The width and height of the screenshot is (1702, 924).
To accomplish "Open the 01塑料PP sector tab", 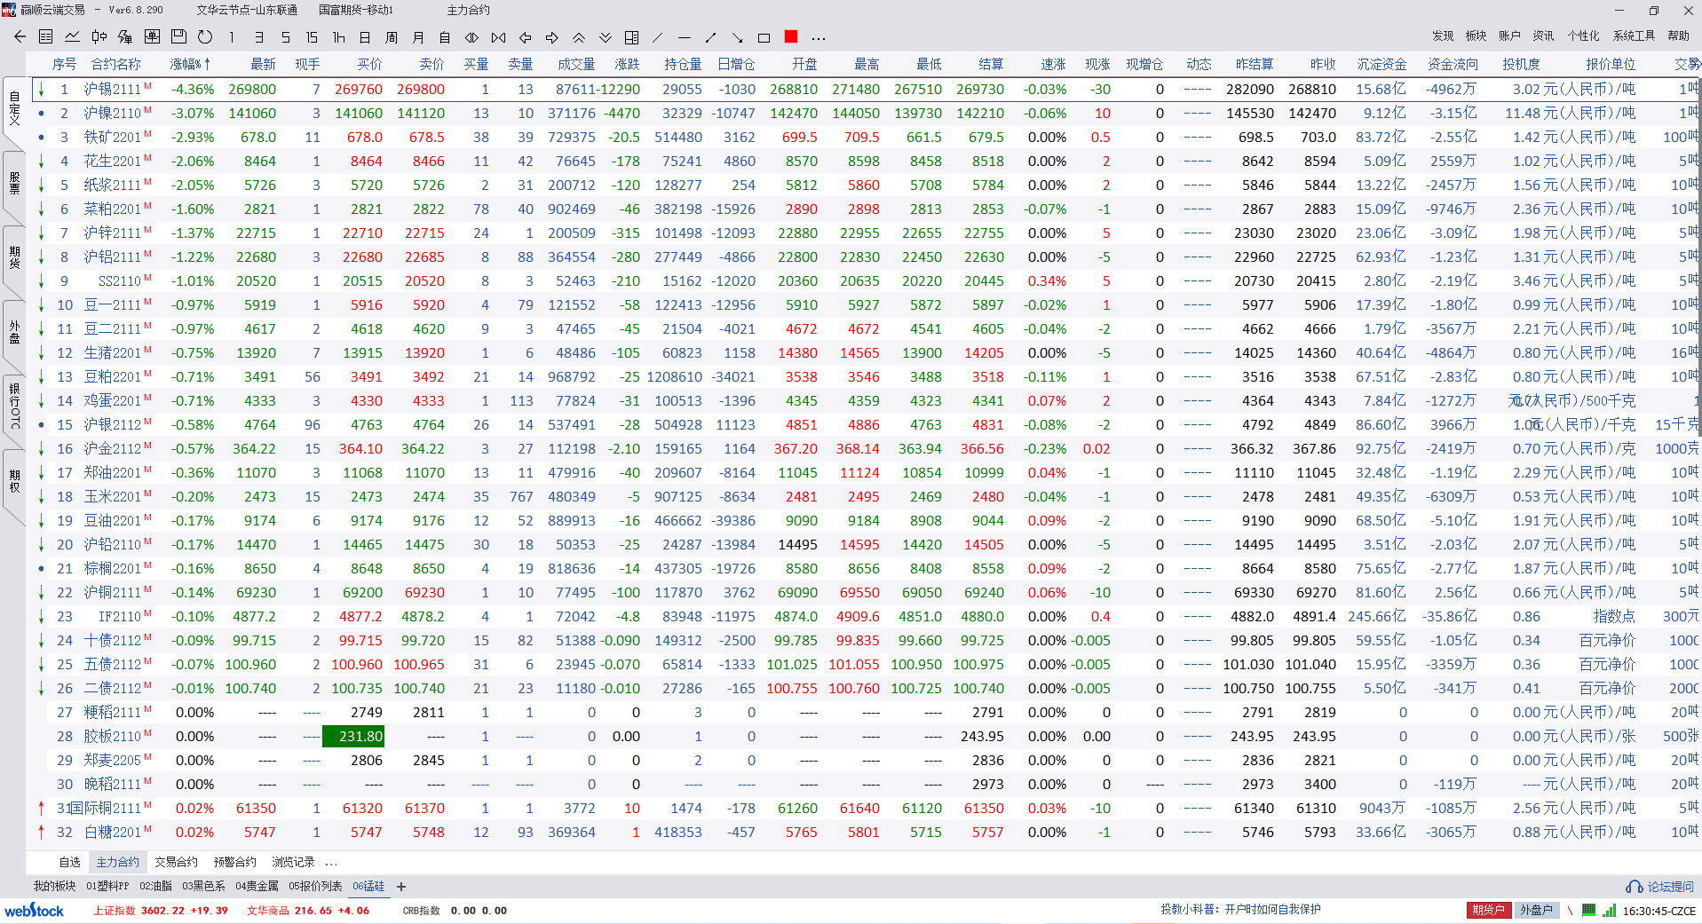I will [107, 886].
